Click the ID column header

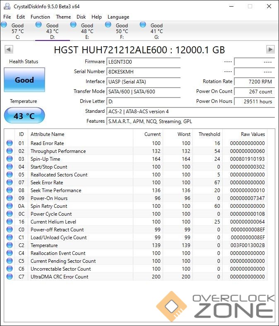click(x=21, y=134)
